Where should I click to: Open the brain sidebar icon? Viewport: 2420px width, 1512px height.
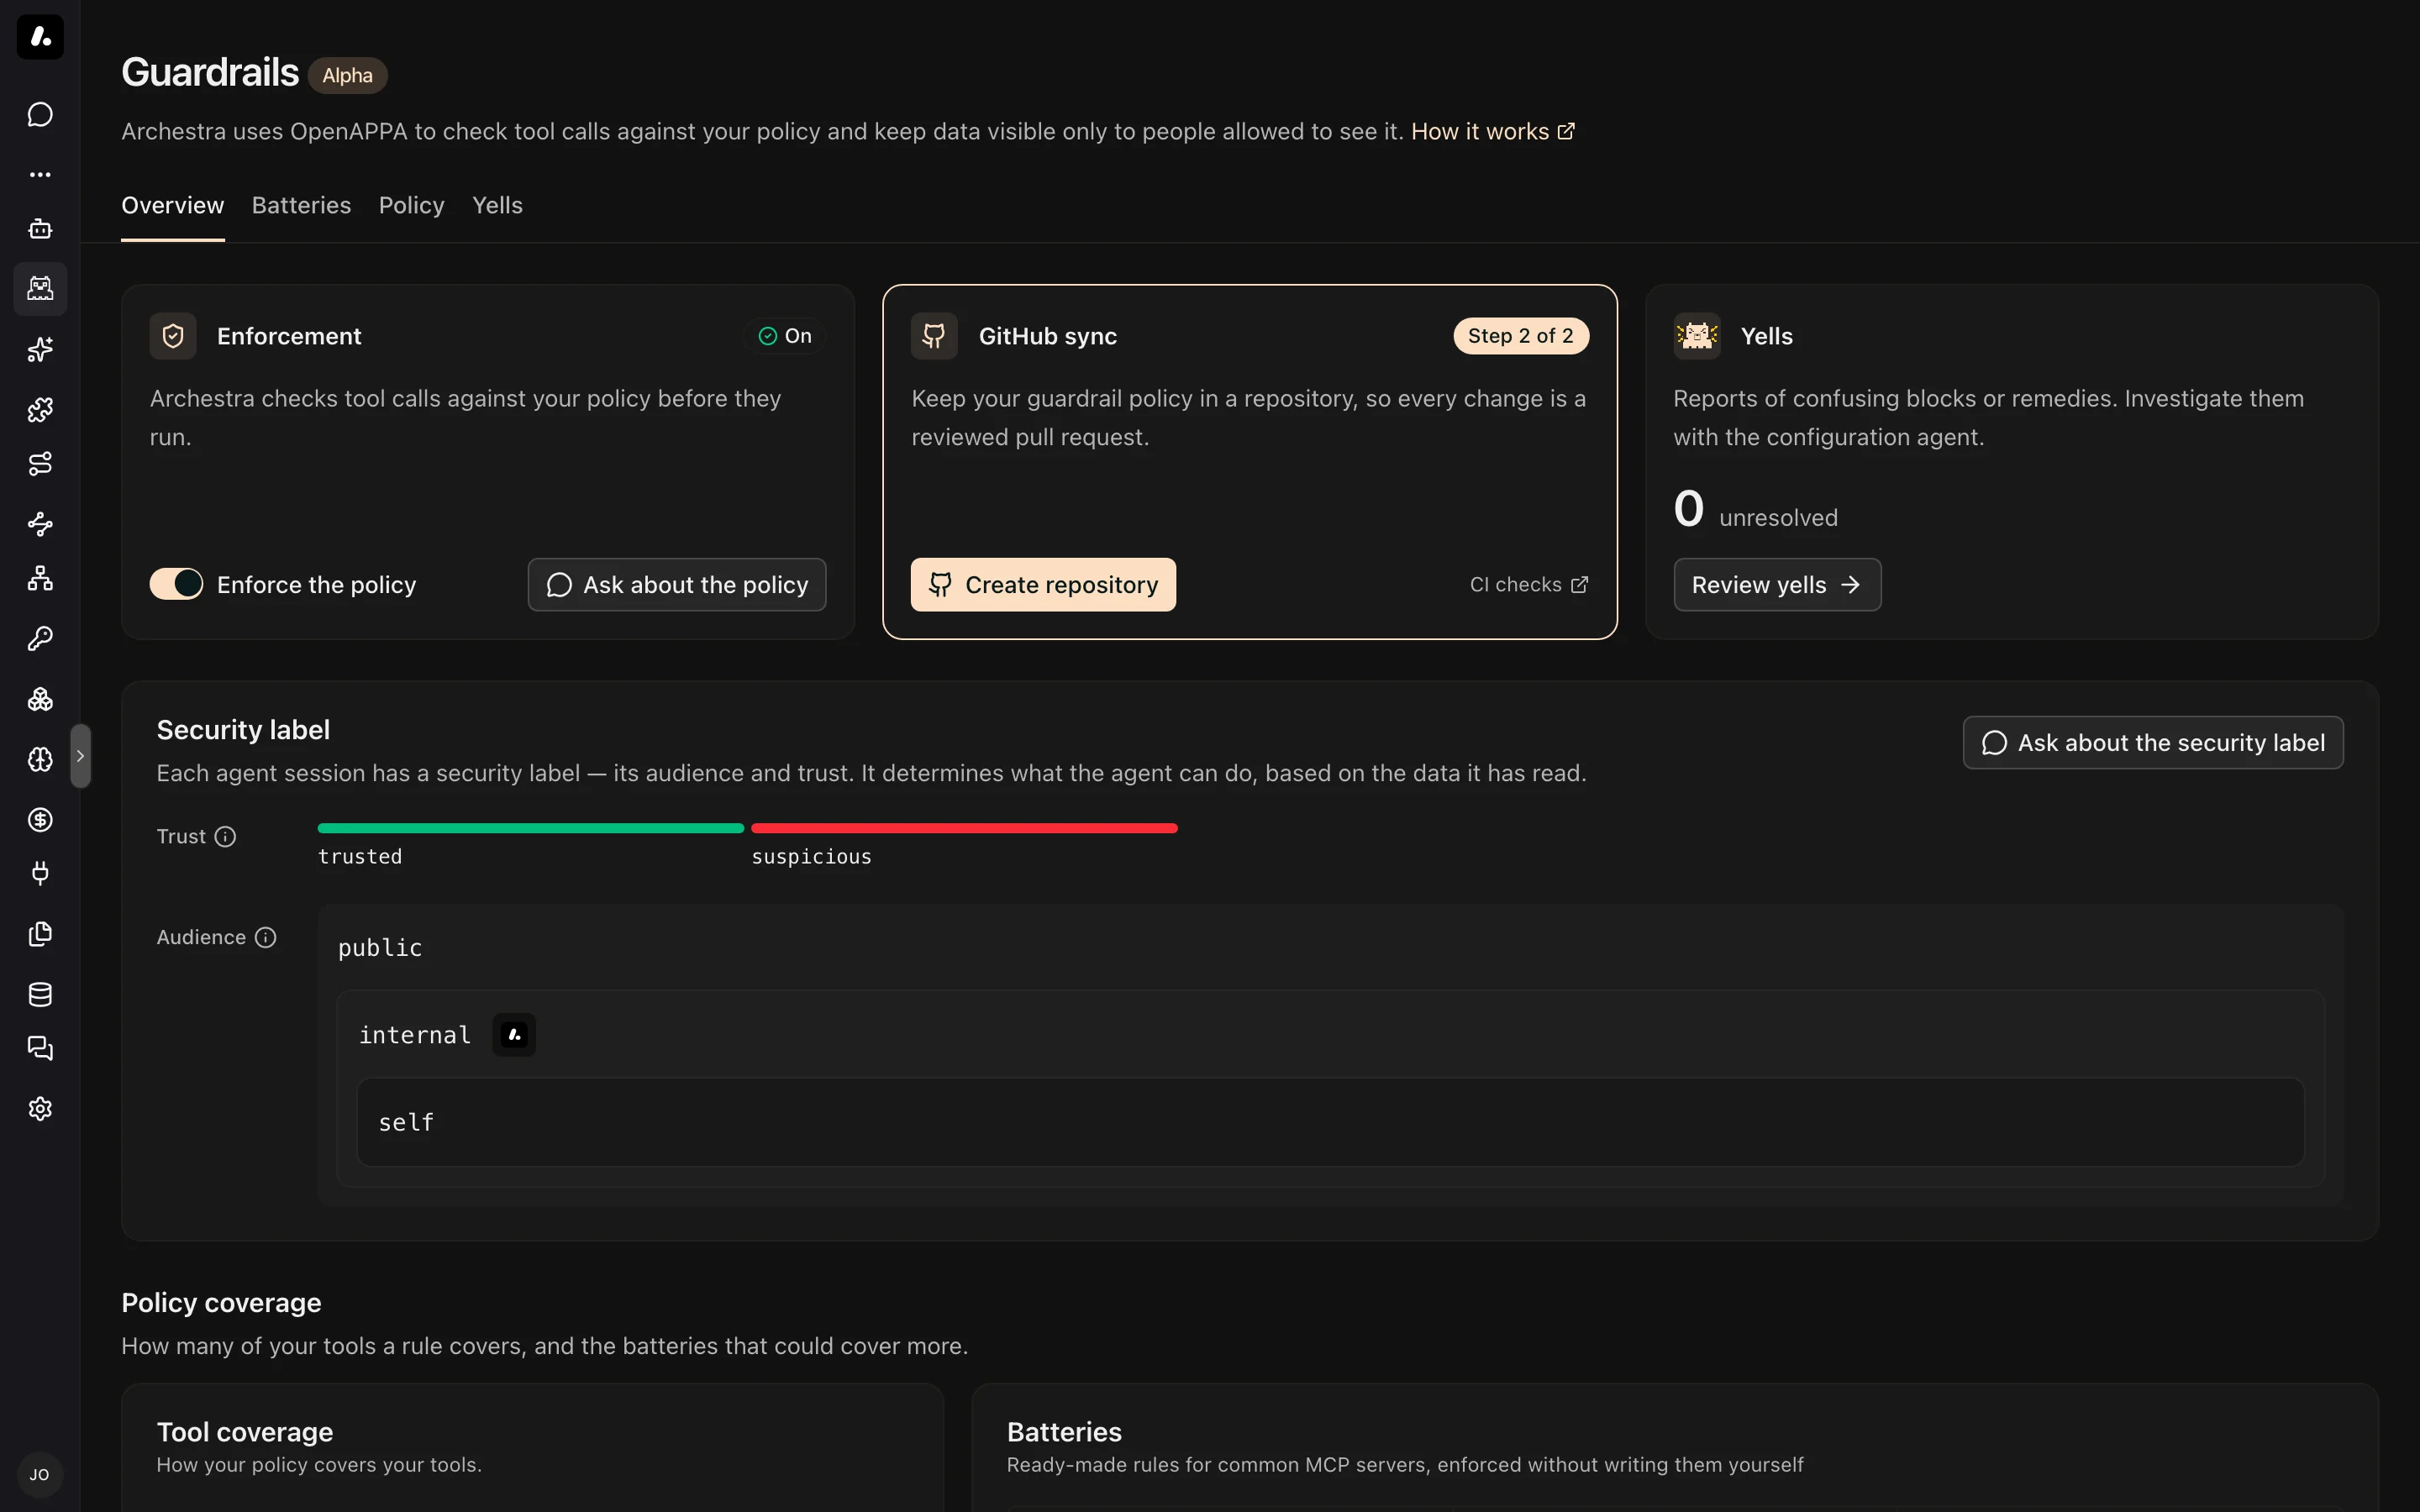(40, 759)
